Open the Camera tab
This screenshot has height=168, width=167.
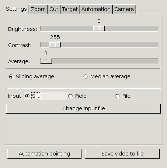[124, 9]
